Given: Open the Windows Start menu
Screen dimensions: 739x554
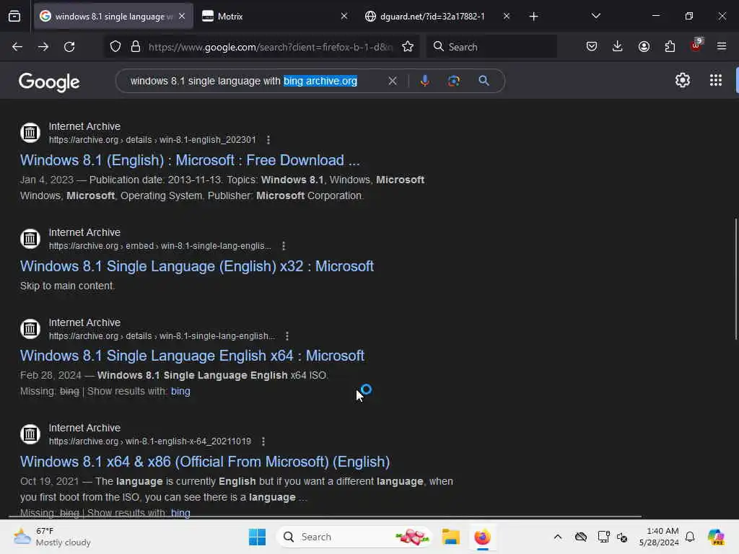Looking at the screenshot, I should coord(258,537).
